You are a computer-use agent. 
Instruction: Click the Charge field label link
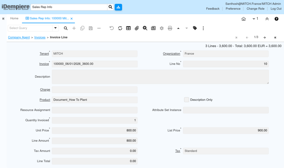pyautogui.click(x=45, y=90)
